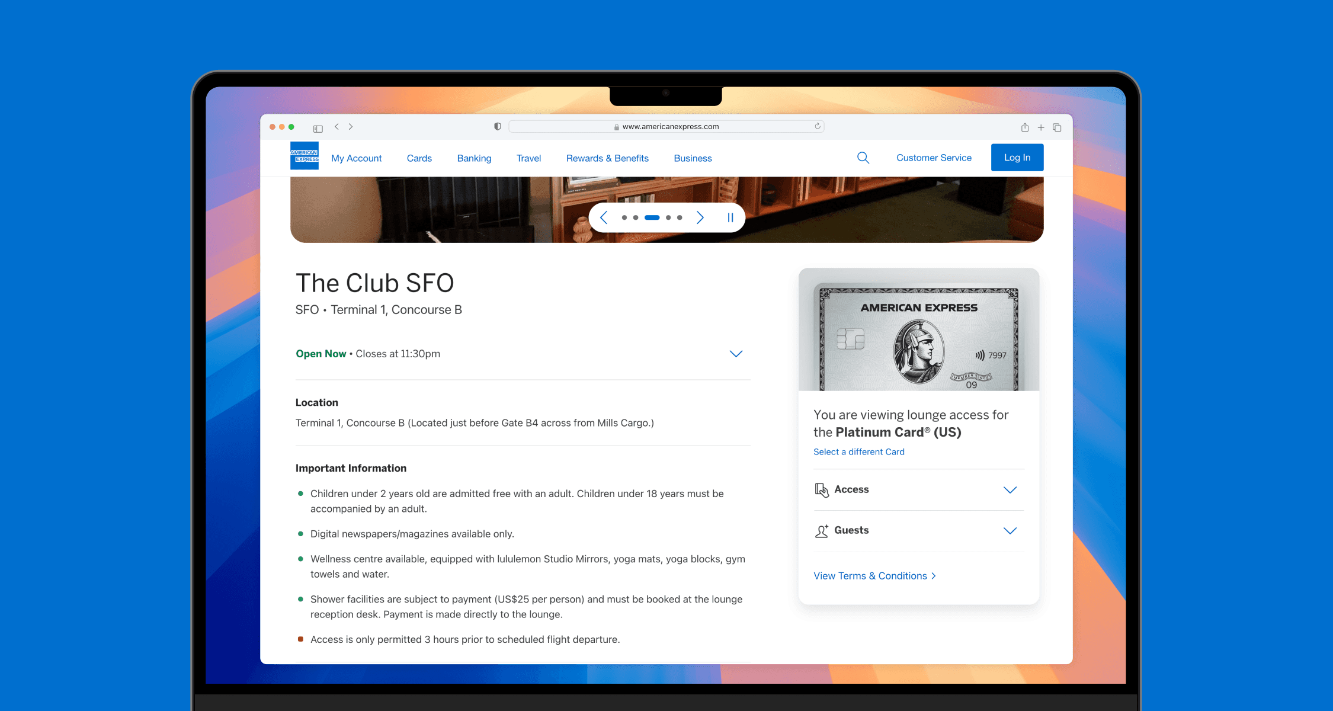This screenshot has height=711, width=1333.
Task: Click the access restriction flight departure text
Action: coord(465,639)
